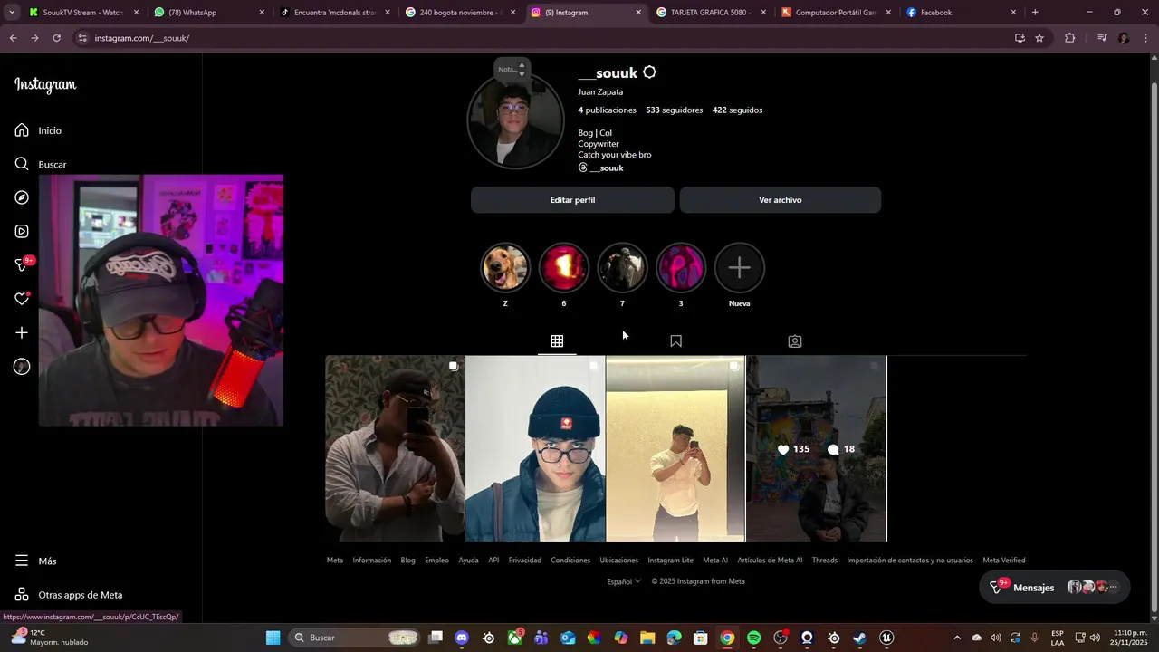1159x652 pixels.
Task: Open 422 seguidos list
Action: 737,110
